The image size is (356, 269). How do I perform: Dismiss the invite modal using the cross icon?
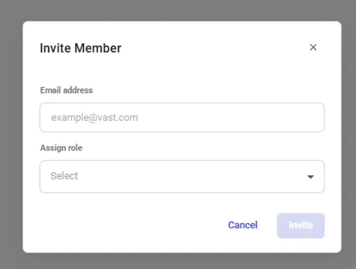click(313, 48)
